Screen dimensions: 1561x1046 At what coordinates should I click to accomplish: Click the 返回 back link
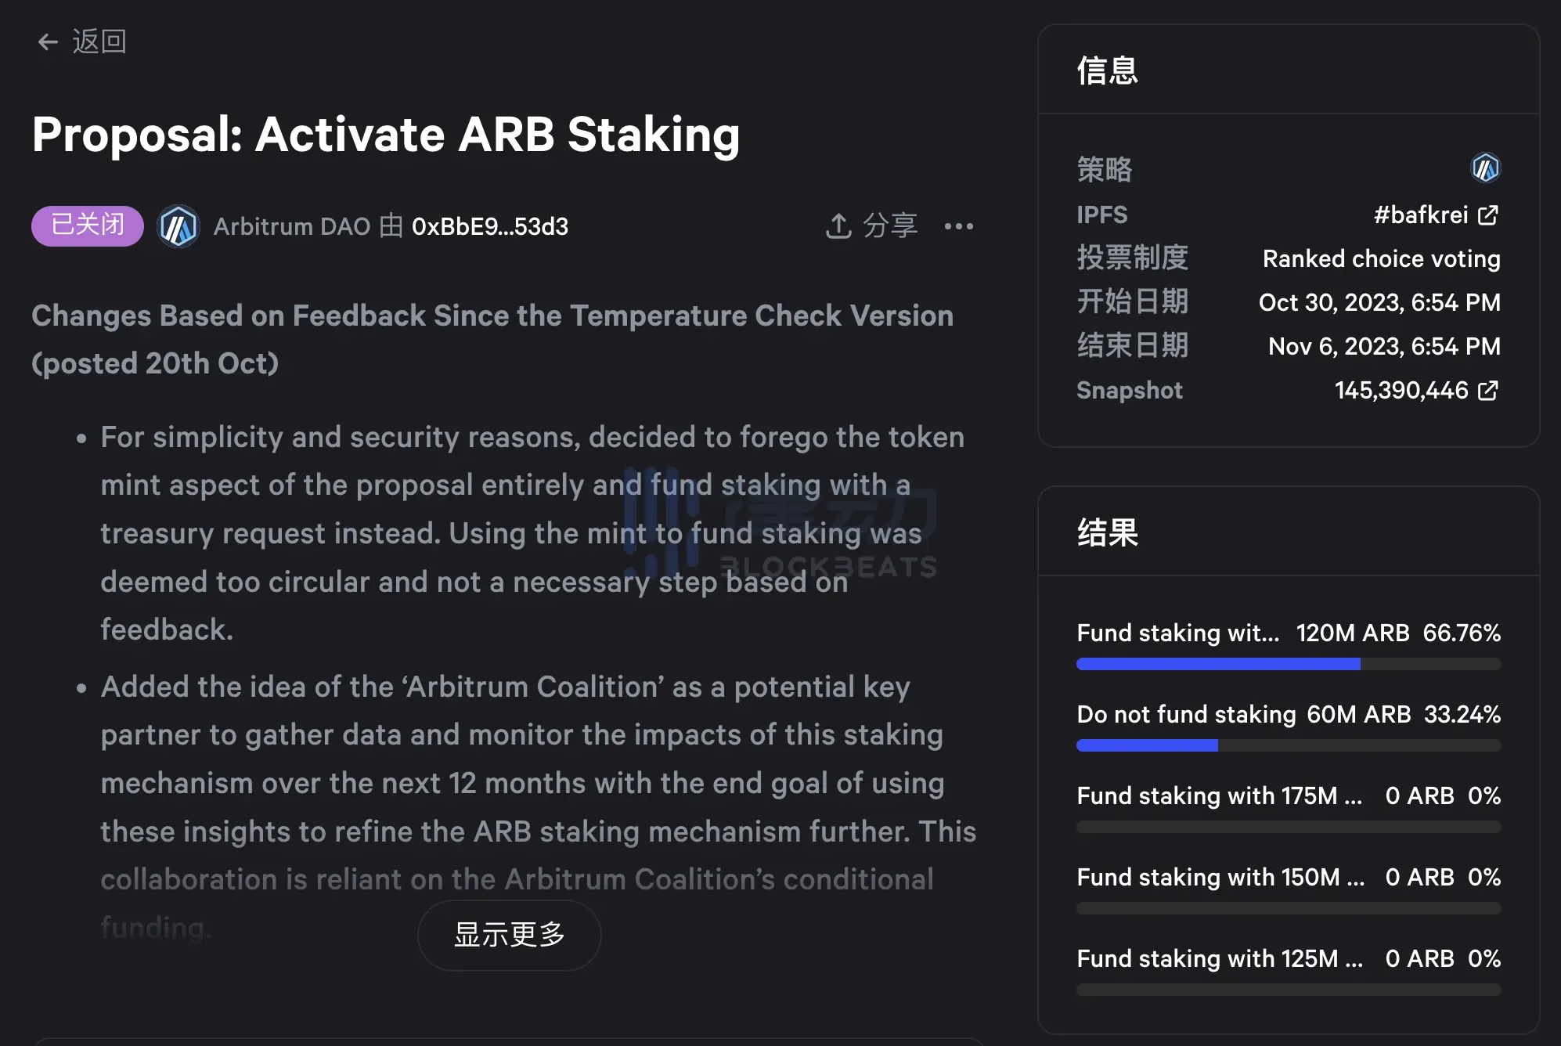point(99,41)
